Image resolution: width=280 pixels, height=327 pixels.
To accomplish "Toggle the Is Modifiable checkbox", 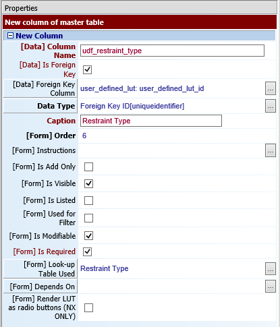I will click(88, 236).
